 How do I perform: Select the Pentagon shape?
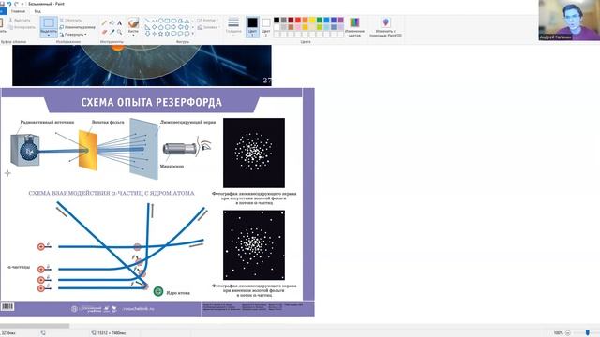click(x=160, y=27)
